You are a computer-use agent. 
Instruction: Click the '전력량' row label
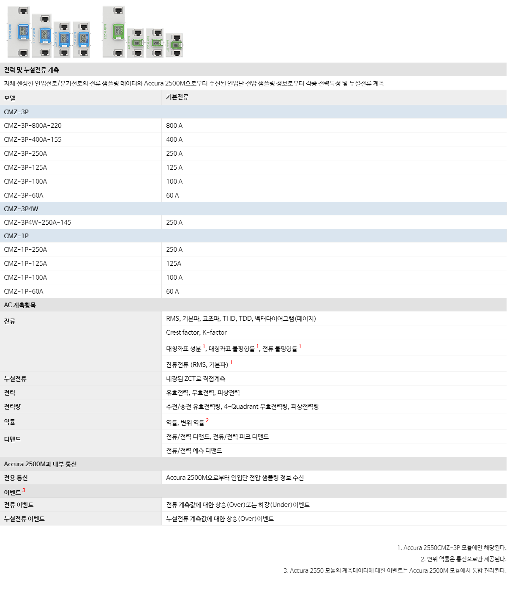pyautogui.click(x=12, y=407)
